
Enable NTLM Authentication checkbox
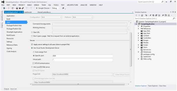click(33, 63)
